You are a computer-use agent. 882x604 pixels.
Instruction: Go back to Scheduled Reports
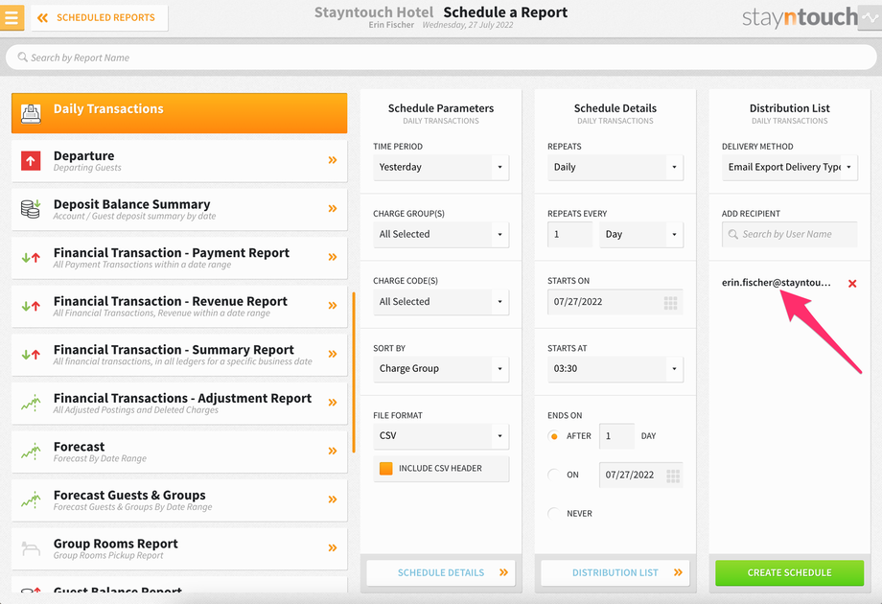100,18
